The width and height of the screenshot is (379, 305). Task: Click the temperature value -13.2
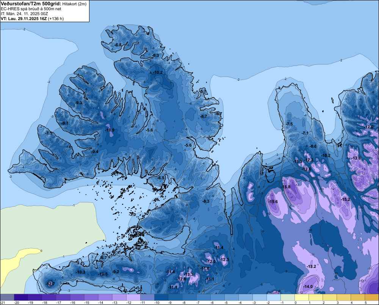point(311,266)
